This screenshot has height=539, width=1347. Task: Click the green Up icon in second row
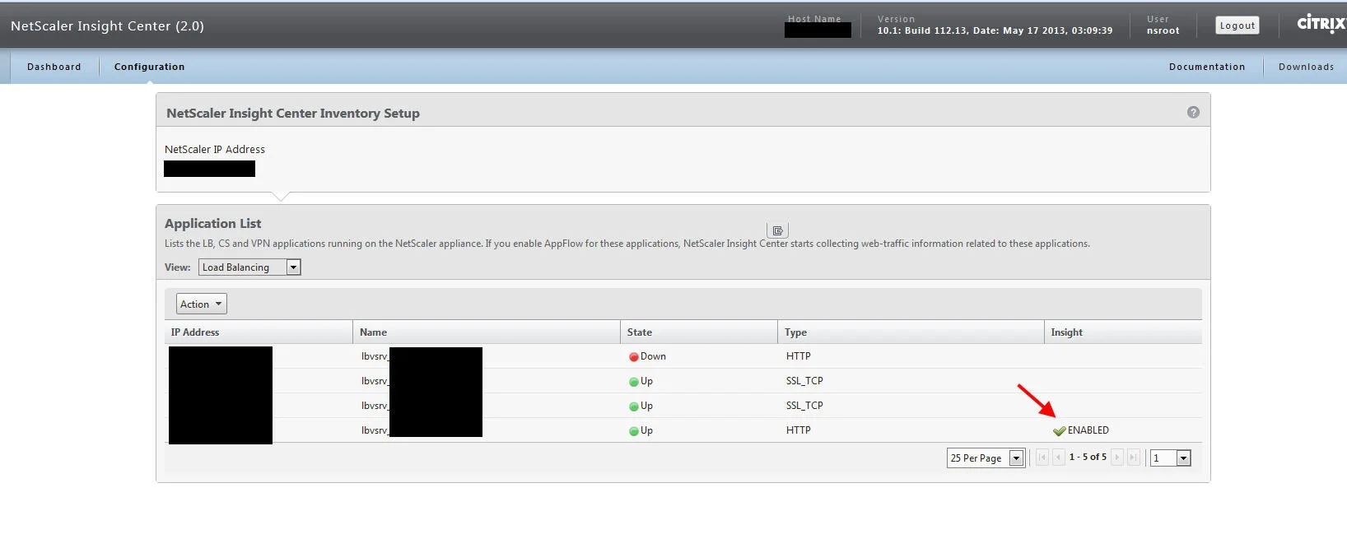click(634, 382)
